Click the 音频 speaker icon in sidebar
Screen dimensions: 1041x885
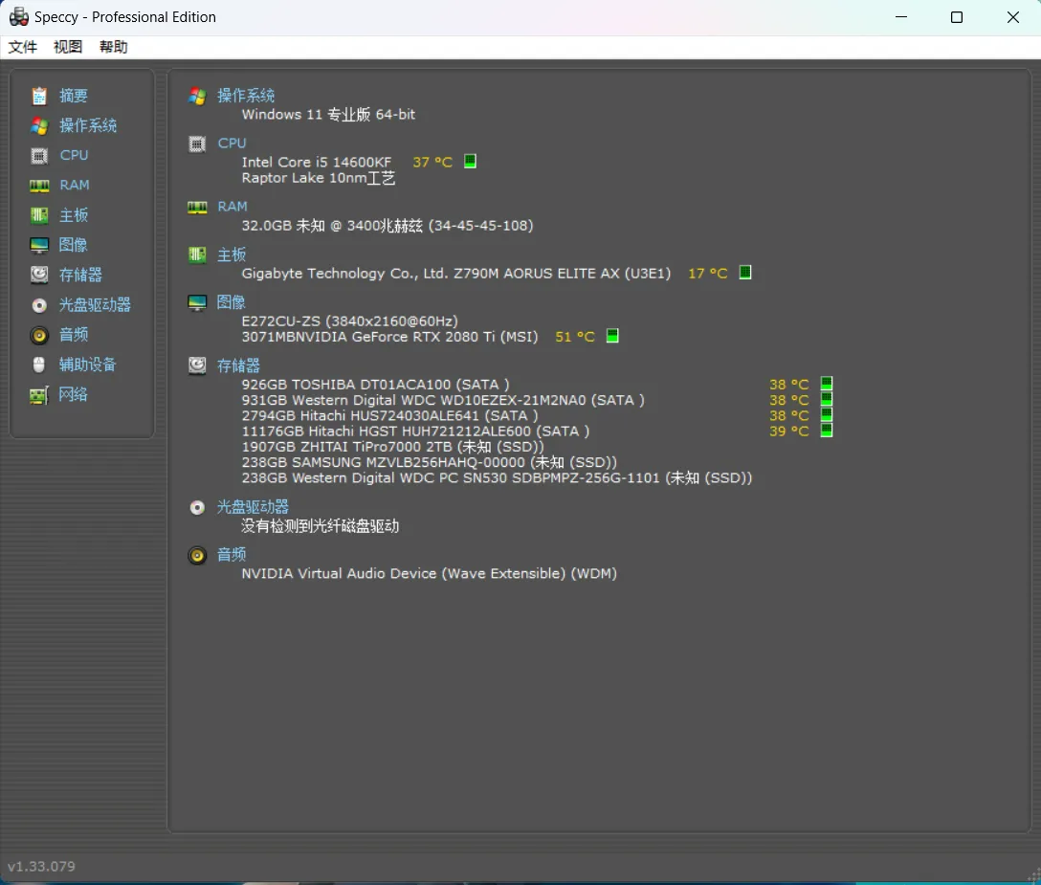(x=39, y=335)
